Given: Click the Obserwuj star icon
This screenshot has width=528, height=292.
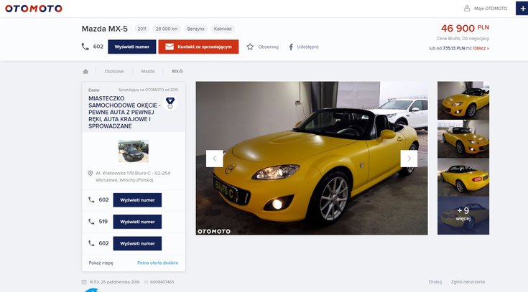Looking at the screenshot, I should tap(250, 47).
